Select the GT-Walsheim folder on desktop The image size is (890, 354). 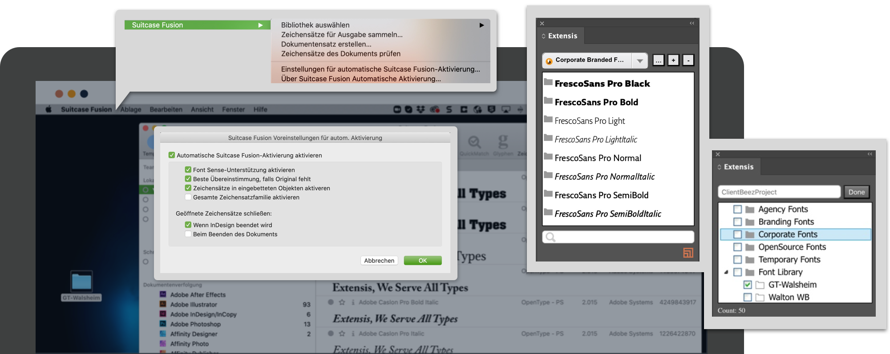click(x=81, y=286)
